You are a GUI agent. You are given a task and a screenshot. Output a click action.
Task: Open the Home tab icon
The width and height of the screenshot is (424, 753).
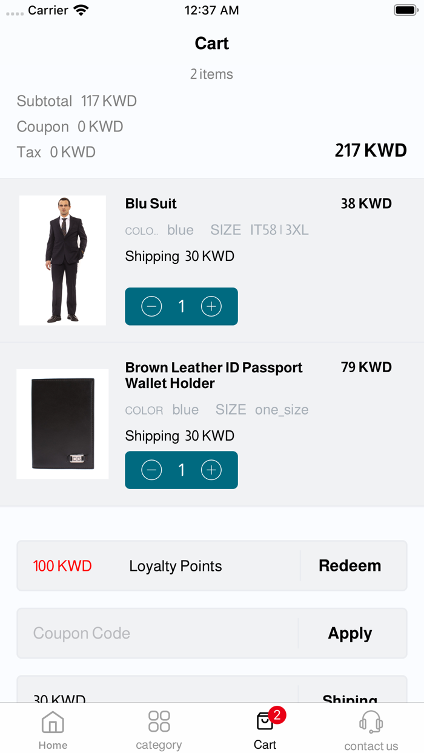pyautogui.click(x=53, y=722)
